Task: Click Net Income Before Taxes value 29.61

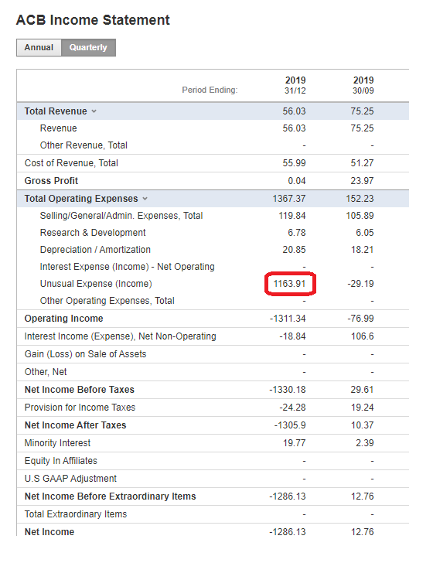Action: click(x=362, y=390)
